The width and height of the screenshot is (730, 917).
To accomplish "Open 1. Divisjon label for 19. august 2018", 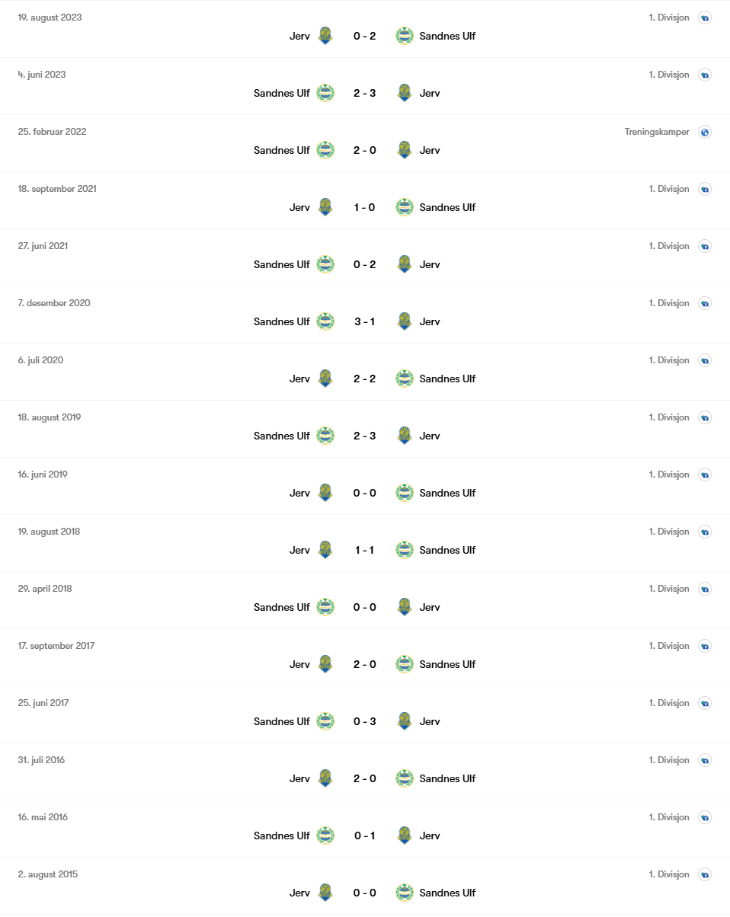I will (669, 532).
